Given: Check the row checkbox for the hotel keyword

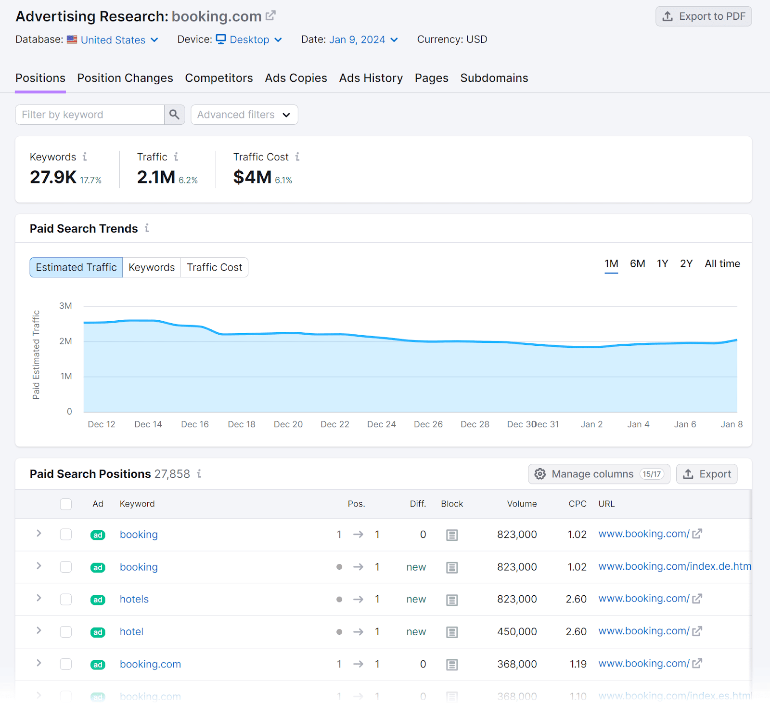Looking at the screenshot, I should point(66,632).
